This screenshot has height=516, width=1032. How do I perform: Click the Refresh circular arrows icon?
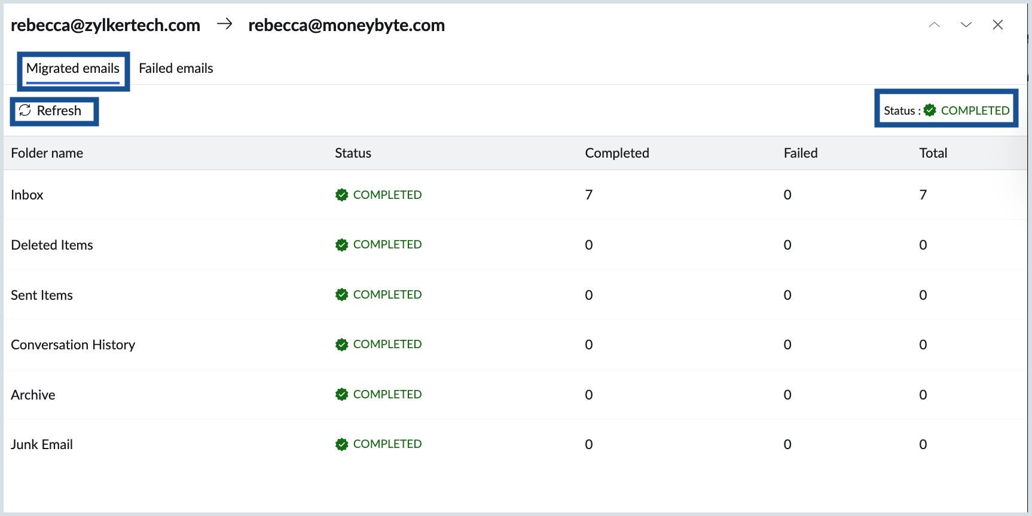[x=25, y=110]
